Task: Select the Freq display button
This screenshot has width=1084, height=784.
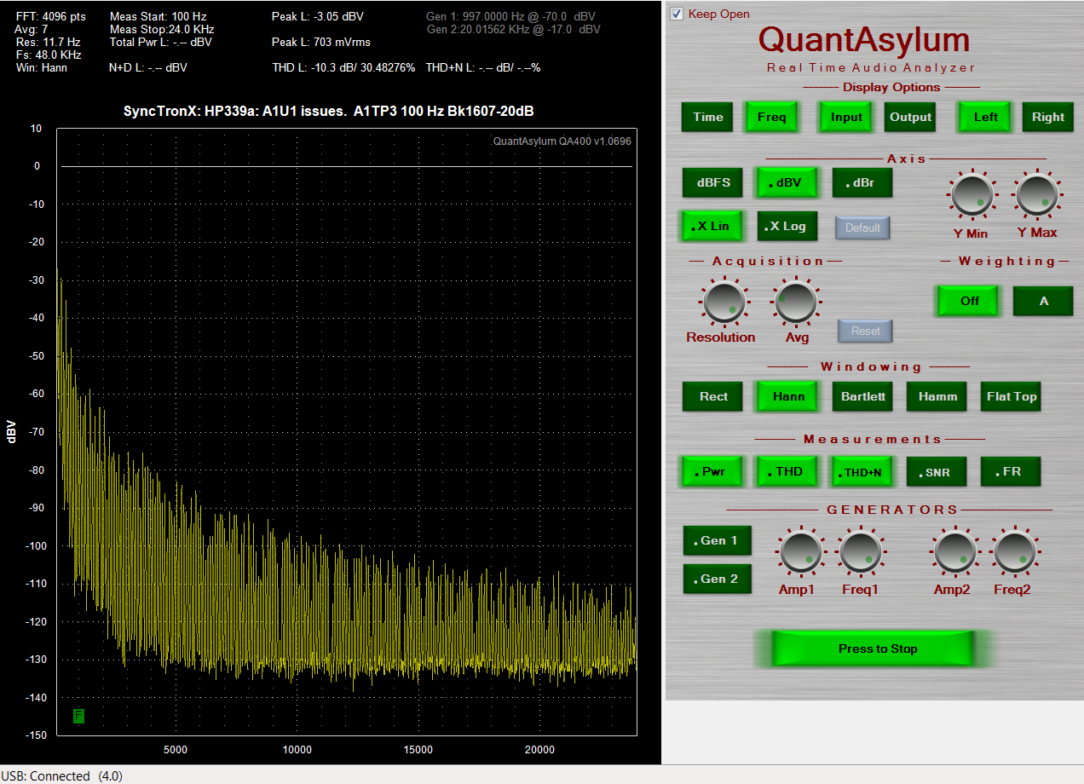Action: [771, 118]
